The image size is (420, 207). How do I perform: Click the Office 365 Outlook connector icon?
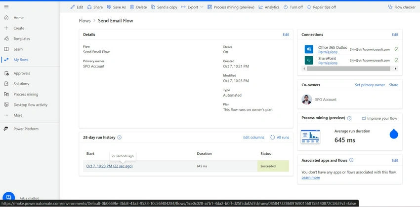(309, 49)
